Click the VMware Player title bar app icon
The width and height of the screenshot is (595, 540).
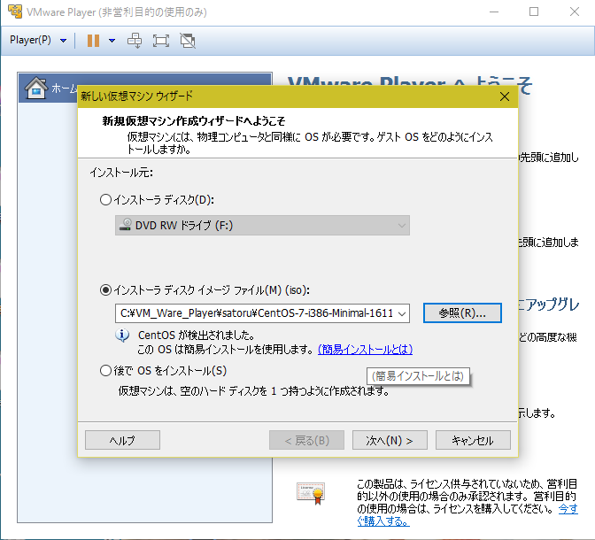(15, 12)
